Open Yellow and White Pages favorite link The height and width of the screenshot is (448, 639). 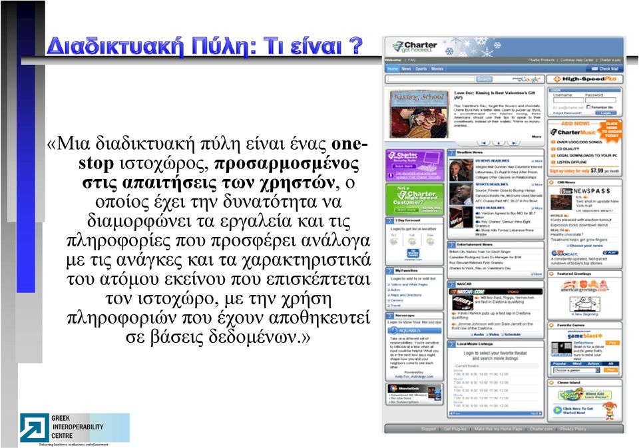tap(409, 284)
